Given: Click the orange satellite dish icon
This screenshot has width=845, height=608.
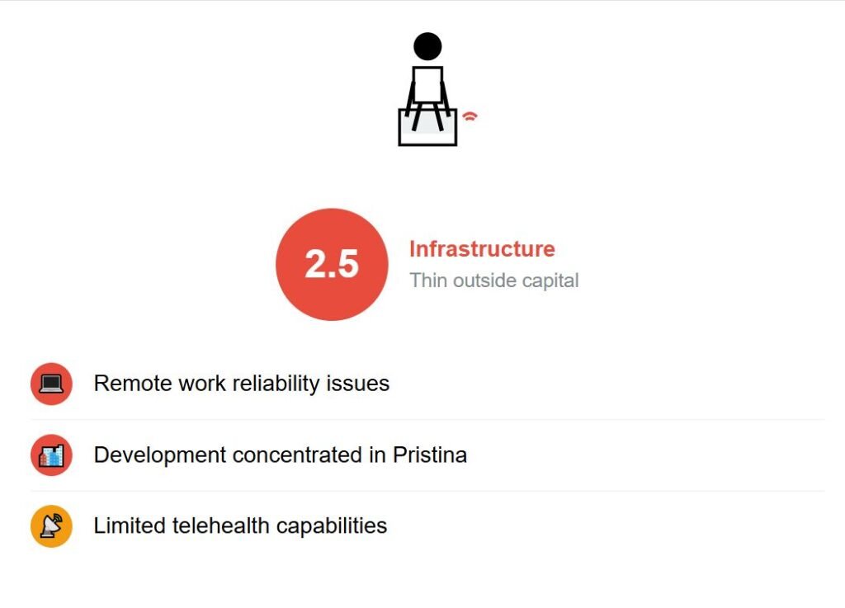Looking at the screenshot, I should pyautogui.click(x=51, y=526).
